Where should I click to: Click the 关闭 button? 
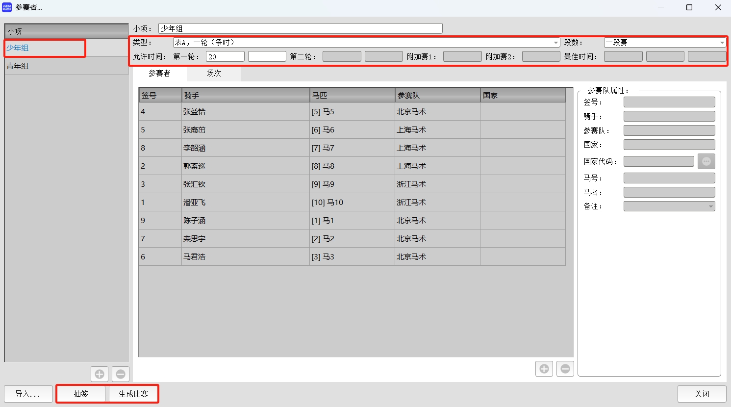click(702, 393)
